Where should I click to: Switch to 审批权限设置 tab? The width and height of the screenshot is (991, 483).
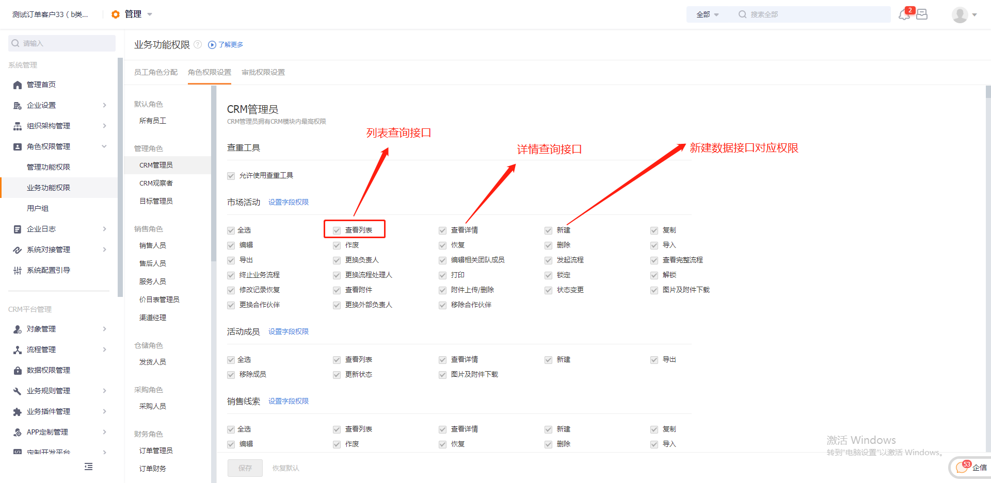263,72
